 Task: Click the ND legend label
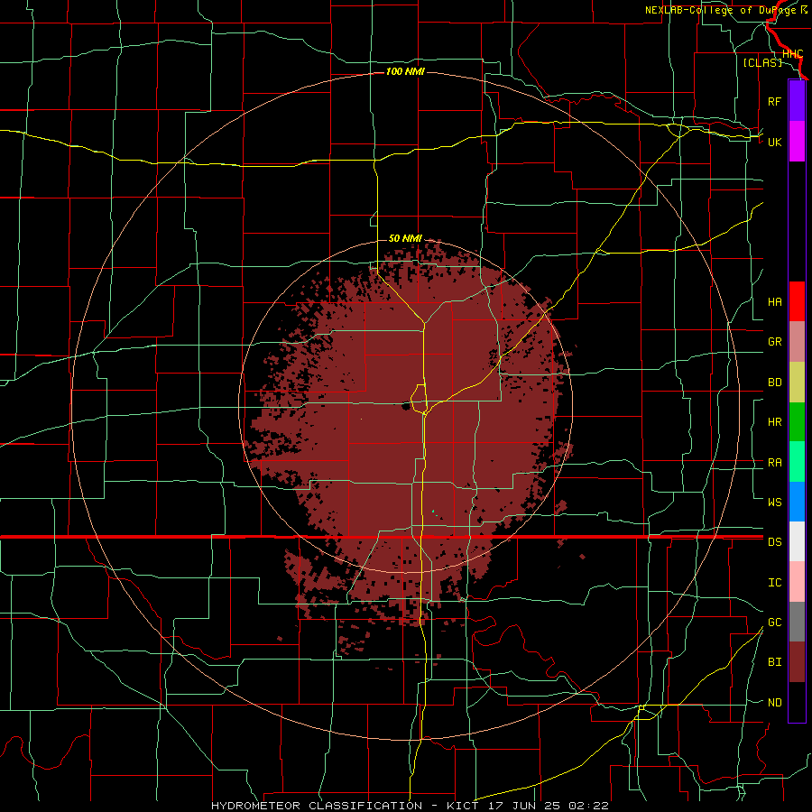click(x=774, y=703)
